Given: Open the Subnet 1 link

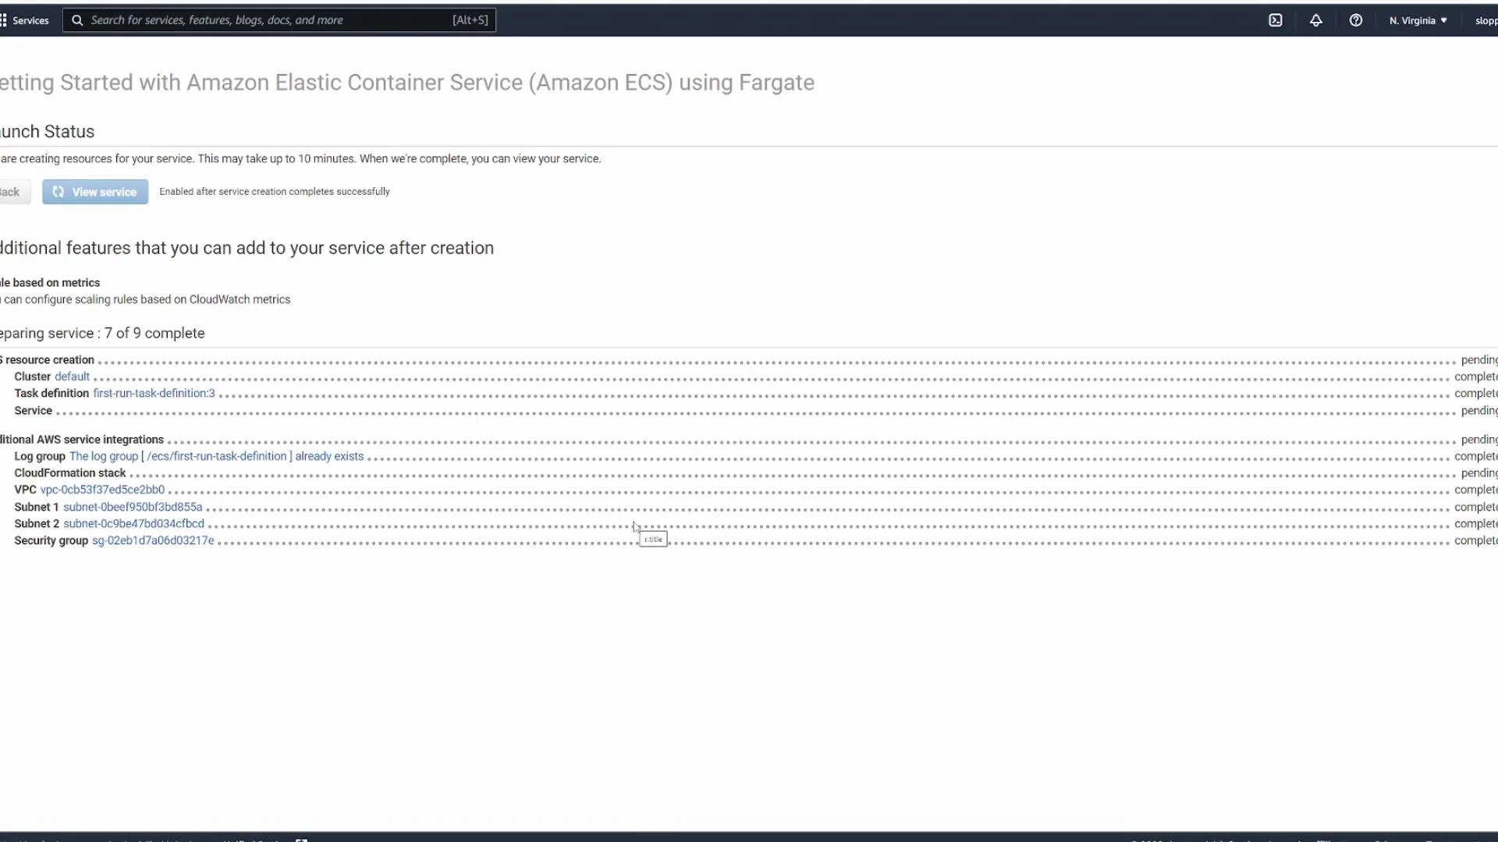Looking at the screenshot, I should [133, 507].
